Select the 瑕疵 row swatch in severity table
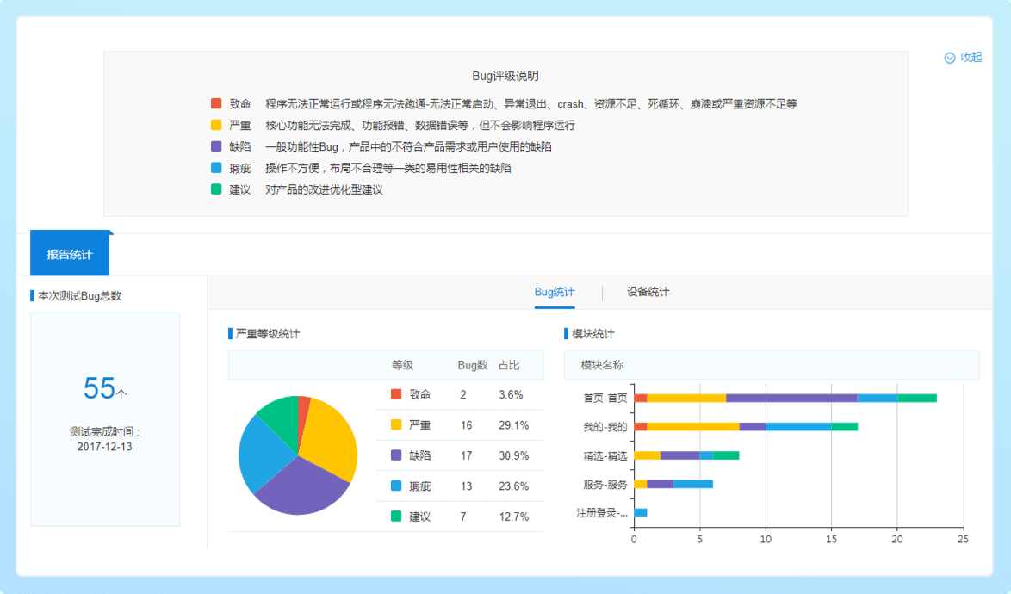This screenshot has height=594, width=1011. (396, 486)
